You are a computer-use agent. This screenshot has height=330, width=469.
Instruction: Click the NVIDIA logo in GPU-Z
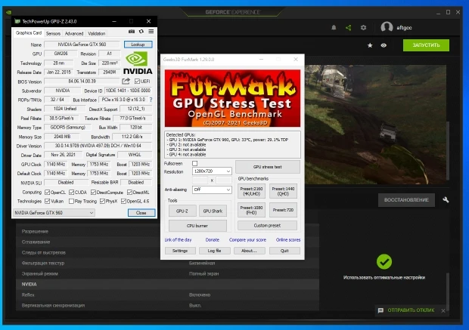[x=138, y=63]
